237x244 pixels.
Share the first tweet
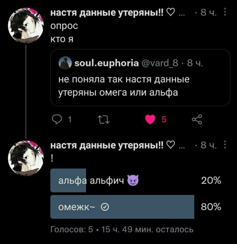pos(197,119)
